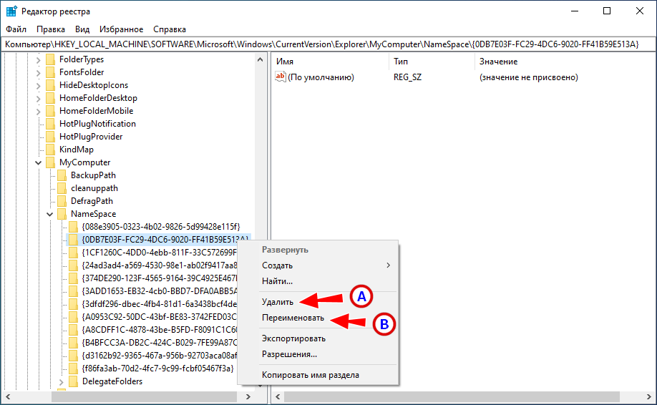The width and height of the screenshot is (657, 405).
Task: Select key {A0953C92-50DC-43bf-BE83-3742FED03C
Action: 159,317
